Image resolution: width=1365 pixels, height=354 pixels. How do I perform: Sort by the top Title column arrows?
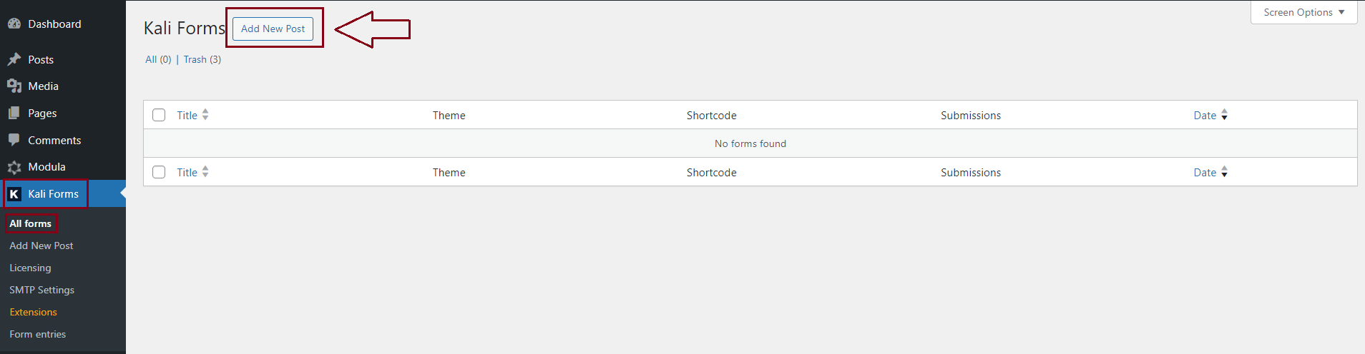205,115
